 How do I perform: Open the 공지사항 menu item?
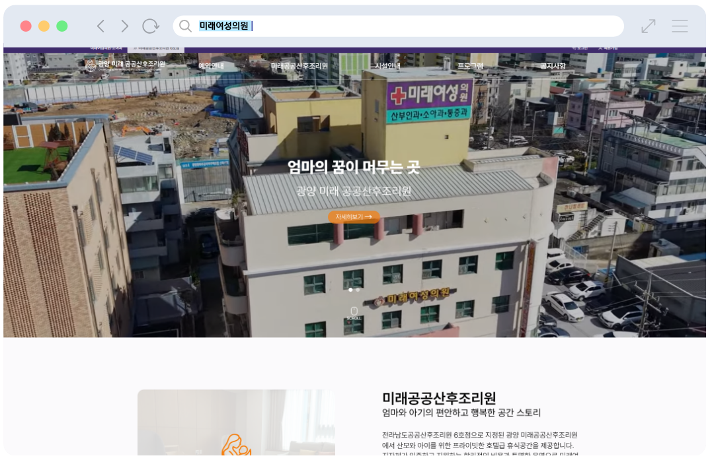(x=553, y=66)
